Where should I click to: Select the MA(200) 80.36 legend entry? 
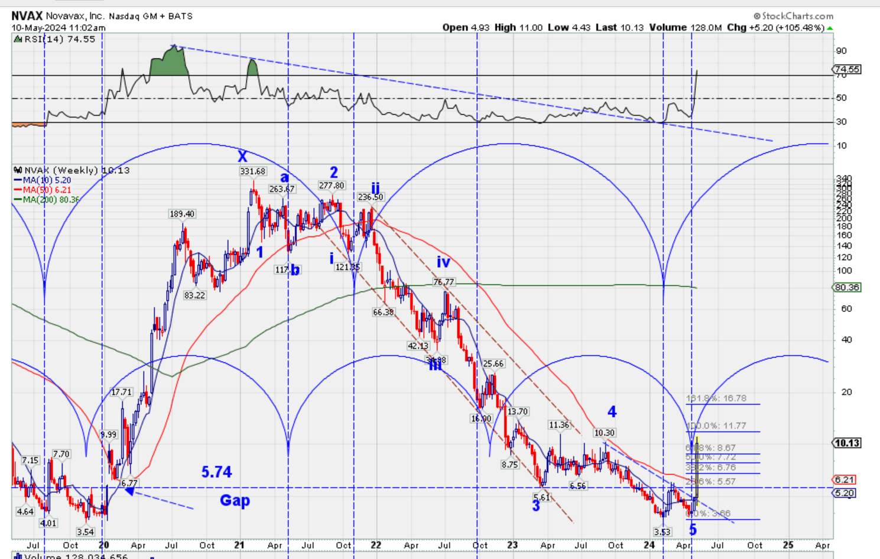click(x=47, y=200)
